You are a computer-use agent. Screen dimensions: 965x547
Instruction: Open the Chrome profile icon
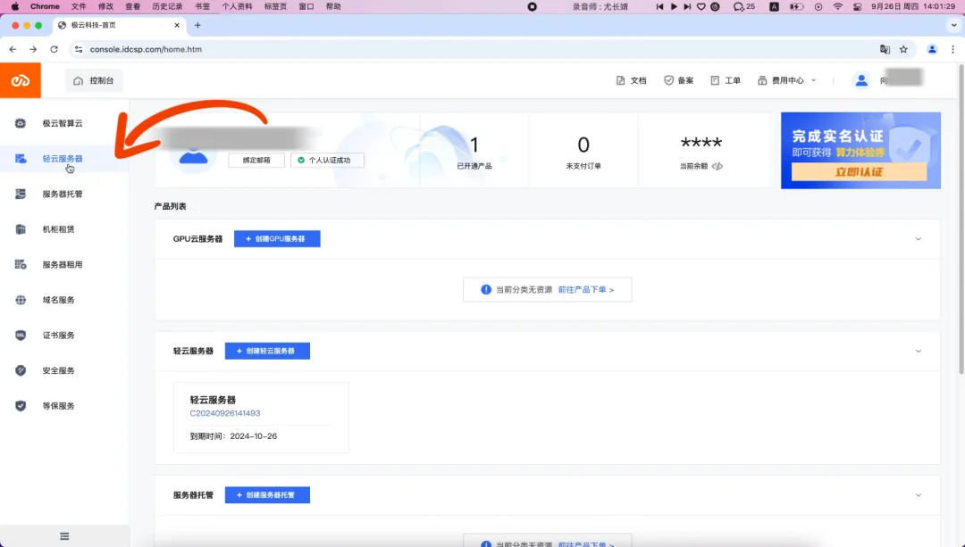tap(932, 49)
